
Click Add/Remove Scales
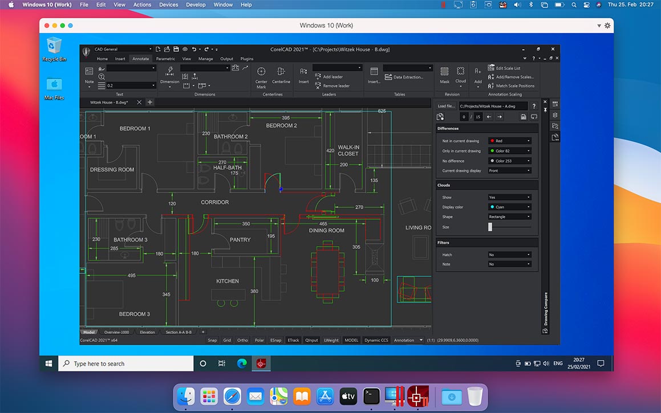[510, 77]
